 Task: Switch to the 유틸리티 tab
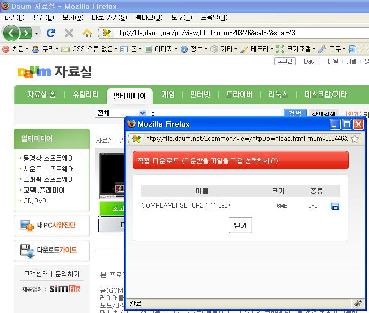[x=86, y=95]
